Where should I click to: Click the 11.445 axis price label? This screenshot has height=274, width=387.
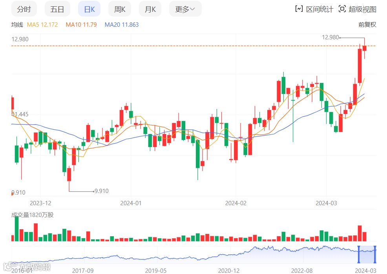point(20,114)
